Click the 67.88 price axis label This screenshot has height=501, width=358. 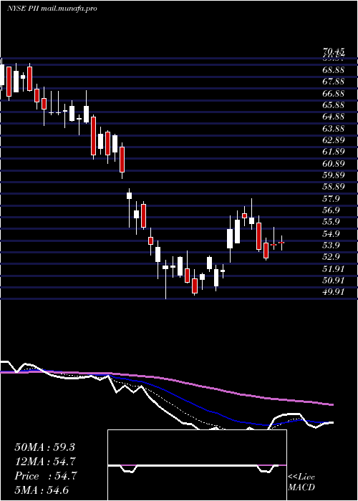click(334, 82)
